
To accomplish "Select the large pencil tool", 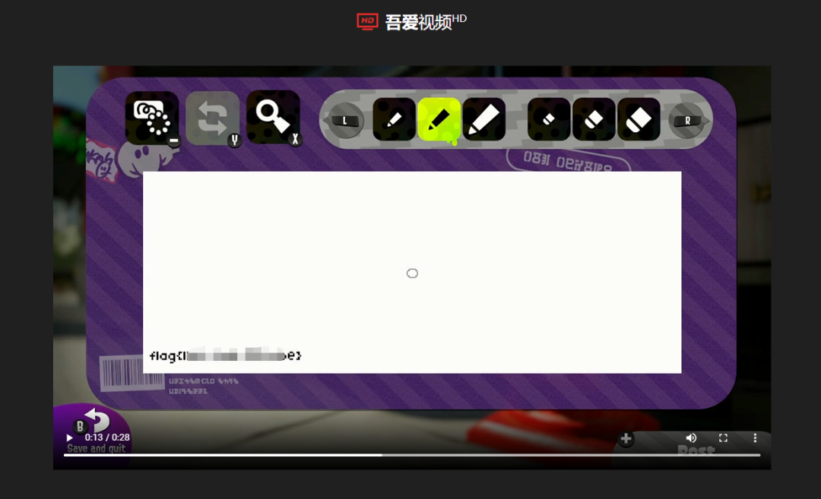I will pyautogui.click(x=483, y=119).
